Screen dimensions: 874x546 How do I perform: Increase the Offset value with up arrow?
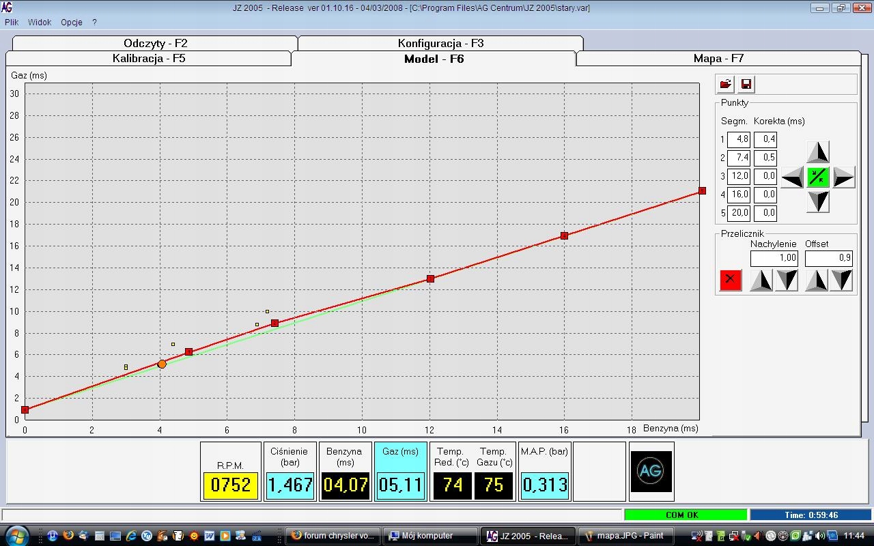pyautogui.click(x=817, y=280)
